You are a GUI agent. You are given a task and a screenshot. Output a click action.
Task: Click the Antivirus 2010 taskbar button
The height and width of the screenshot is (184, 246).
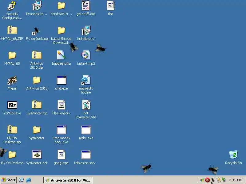coord(68,180)
